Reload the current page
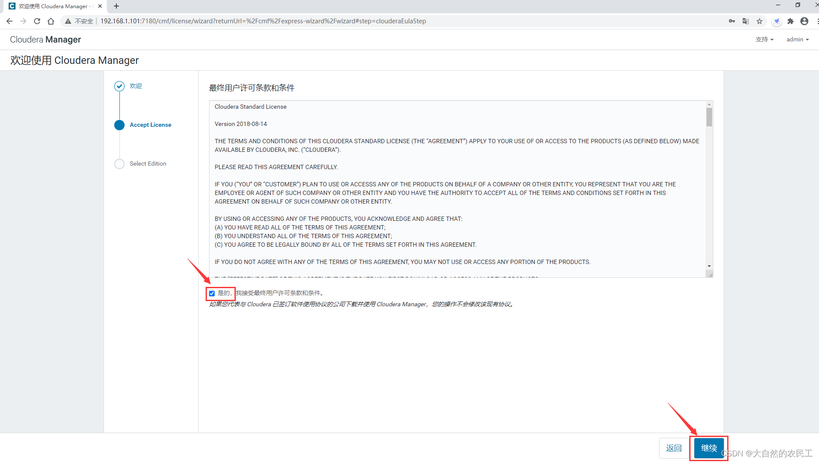Viewport: 819px width, 462px height. tap(37, 21)
